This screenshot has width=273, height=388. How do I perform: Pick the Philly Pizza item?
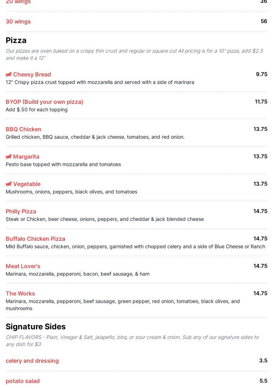point(21,212)
